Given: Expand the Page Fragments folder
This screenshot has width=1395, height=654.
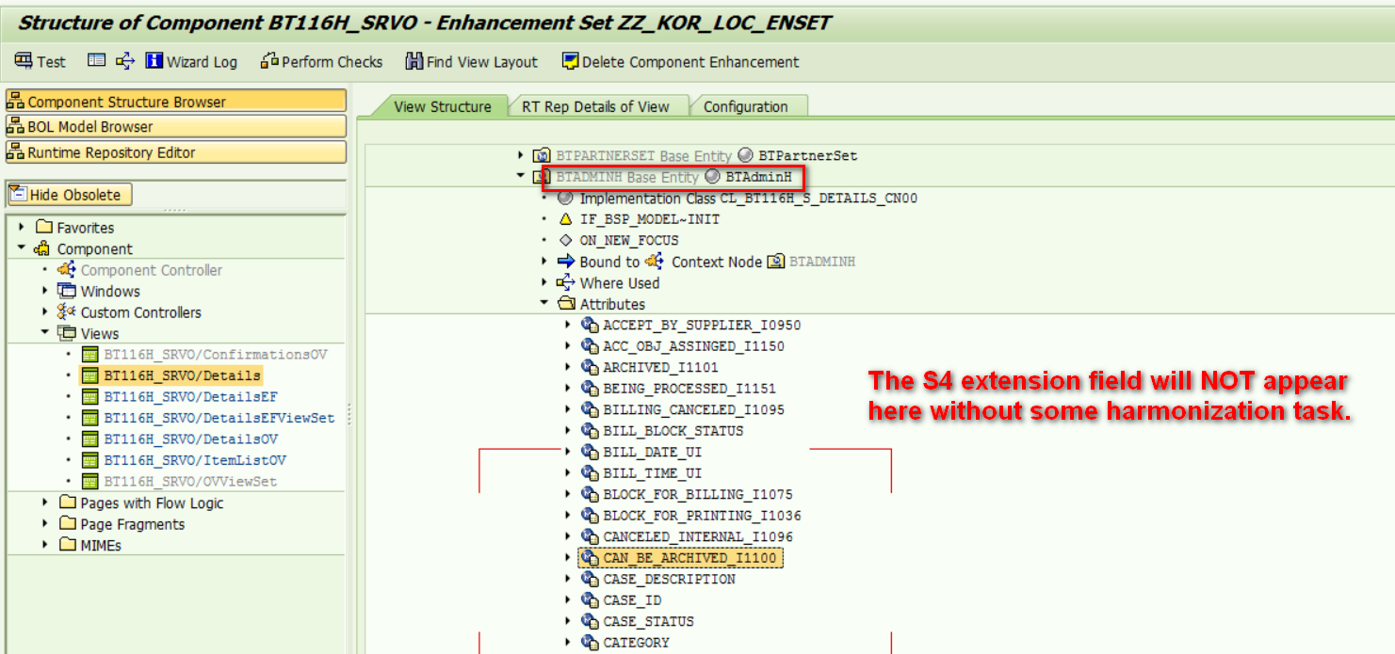Looking at the screenshot, I should pos(44,523).
